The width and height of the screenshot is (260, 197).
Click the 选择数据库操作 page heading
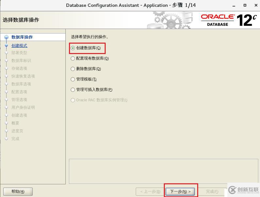click(x=21, y=20)
